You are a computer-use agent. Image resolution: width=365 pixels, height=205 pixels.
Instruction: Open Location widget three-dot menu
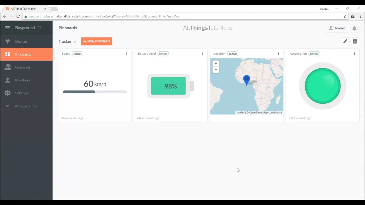tap(278, 54)
